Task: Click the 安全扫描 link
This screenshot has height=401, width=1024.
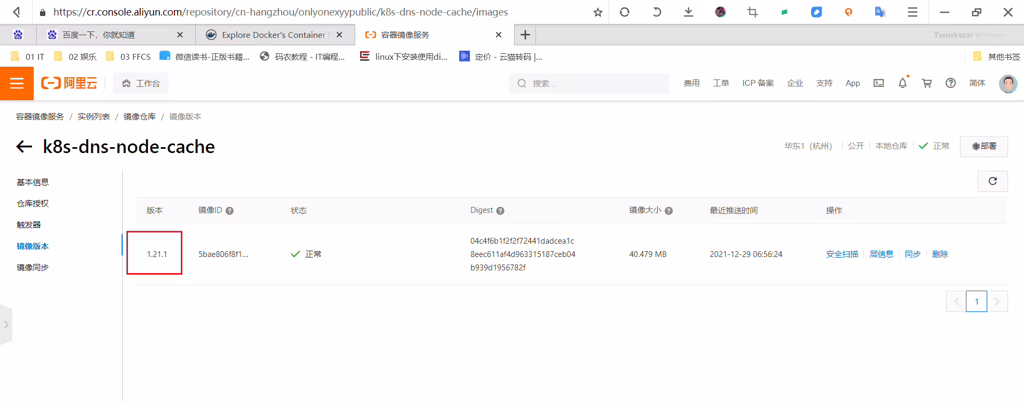Action: pos(842,254)
